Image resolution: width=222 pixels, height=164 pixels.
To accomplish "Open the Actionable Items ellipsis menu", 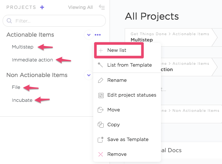I will (x=97, y=35).
